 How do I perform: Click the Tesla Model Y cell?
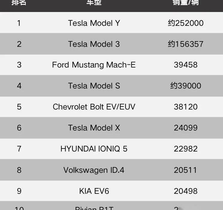(x=94, y=23)
